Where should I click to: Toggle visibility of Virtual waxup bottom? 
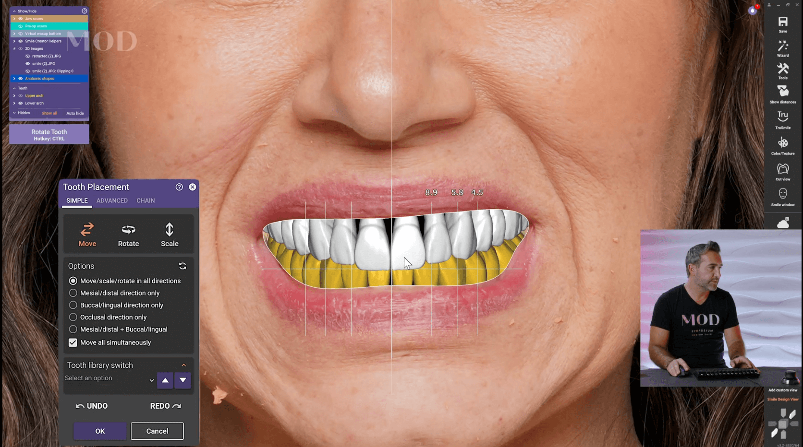pyautogui.click(x=21, y=34)
